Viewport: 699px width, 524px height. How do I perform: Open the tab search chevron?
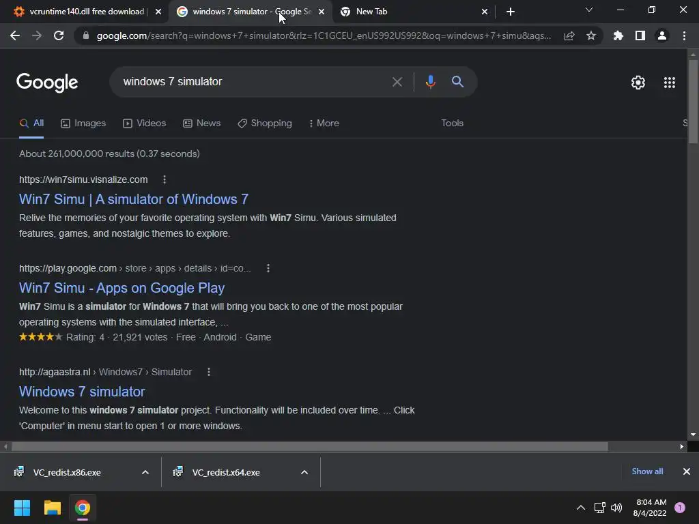[x=589, y=10]
